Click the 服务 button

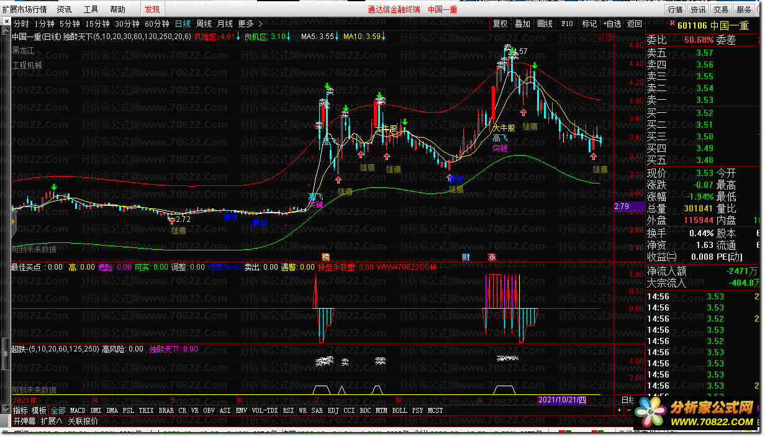(x=744, y=9)
